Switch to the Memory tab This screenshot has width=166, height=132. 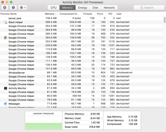pos(67,8)
